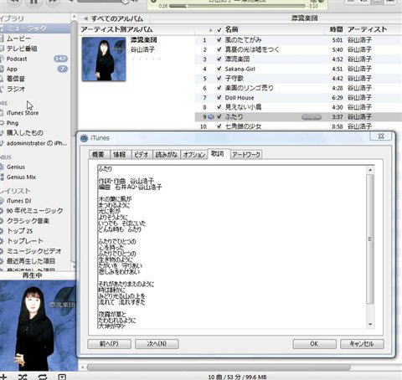The height and width of the screenshot is (380, 402).
Task: Hide the artwork viewer with the bottom-left box icon
Action: tap(62, 377)
